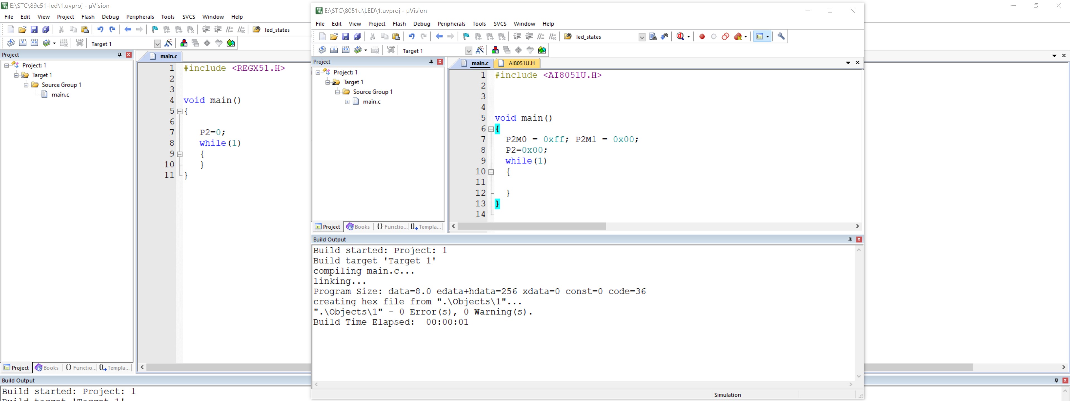This screenshot has width=1070, height=401.
Task: Collapse code fold at line 9 in 89c51-led editor
Action: (x=180, y=154)
